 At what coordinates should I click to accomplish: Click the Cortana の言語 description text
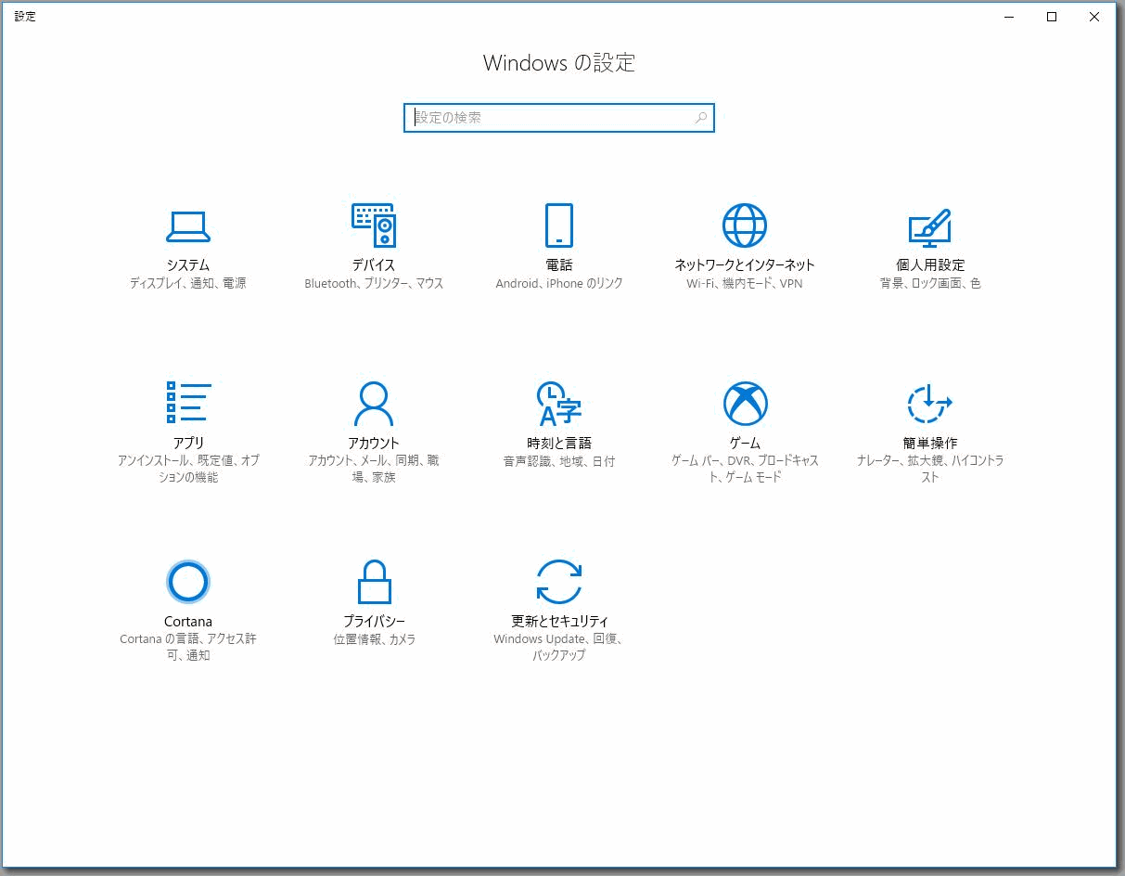(188, 648)
